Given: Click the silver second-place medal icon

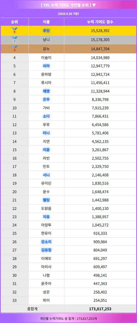Looking at the screenshot, I should click(14, 40).
